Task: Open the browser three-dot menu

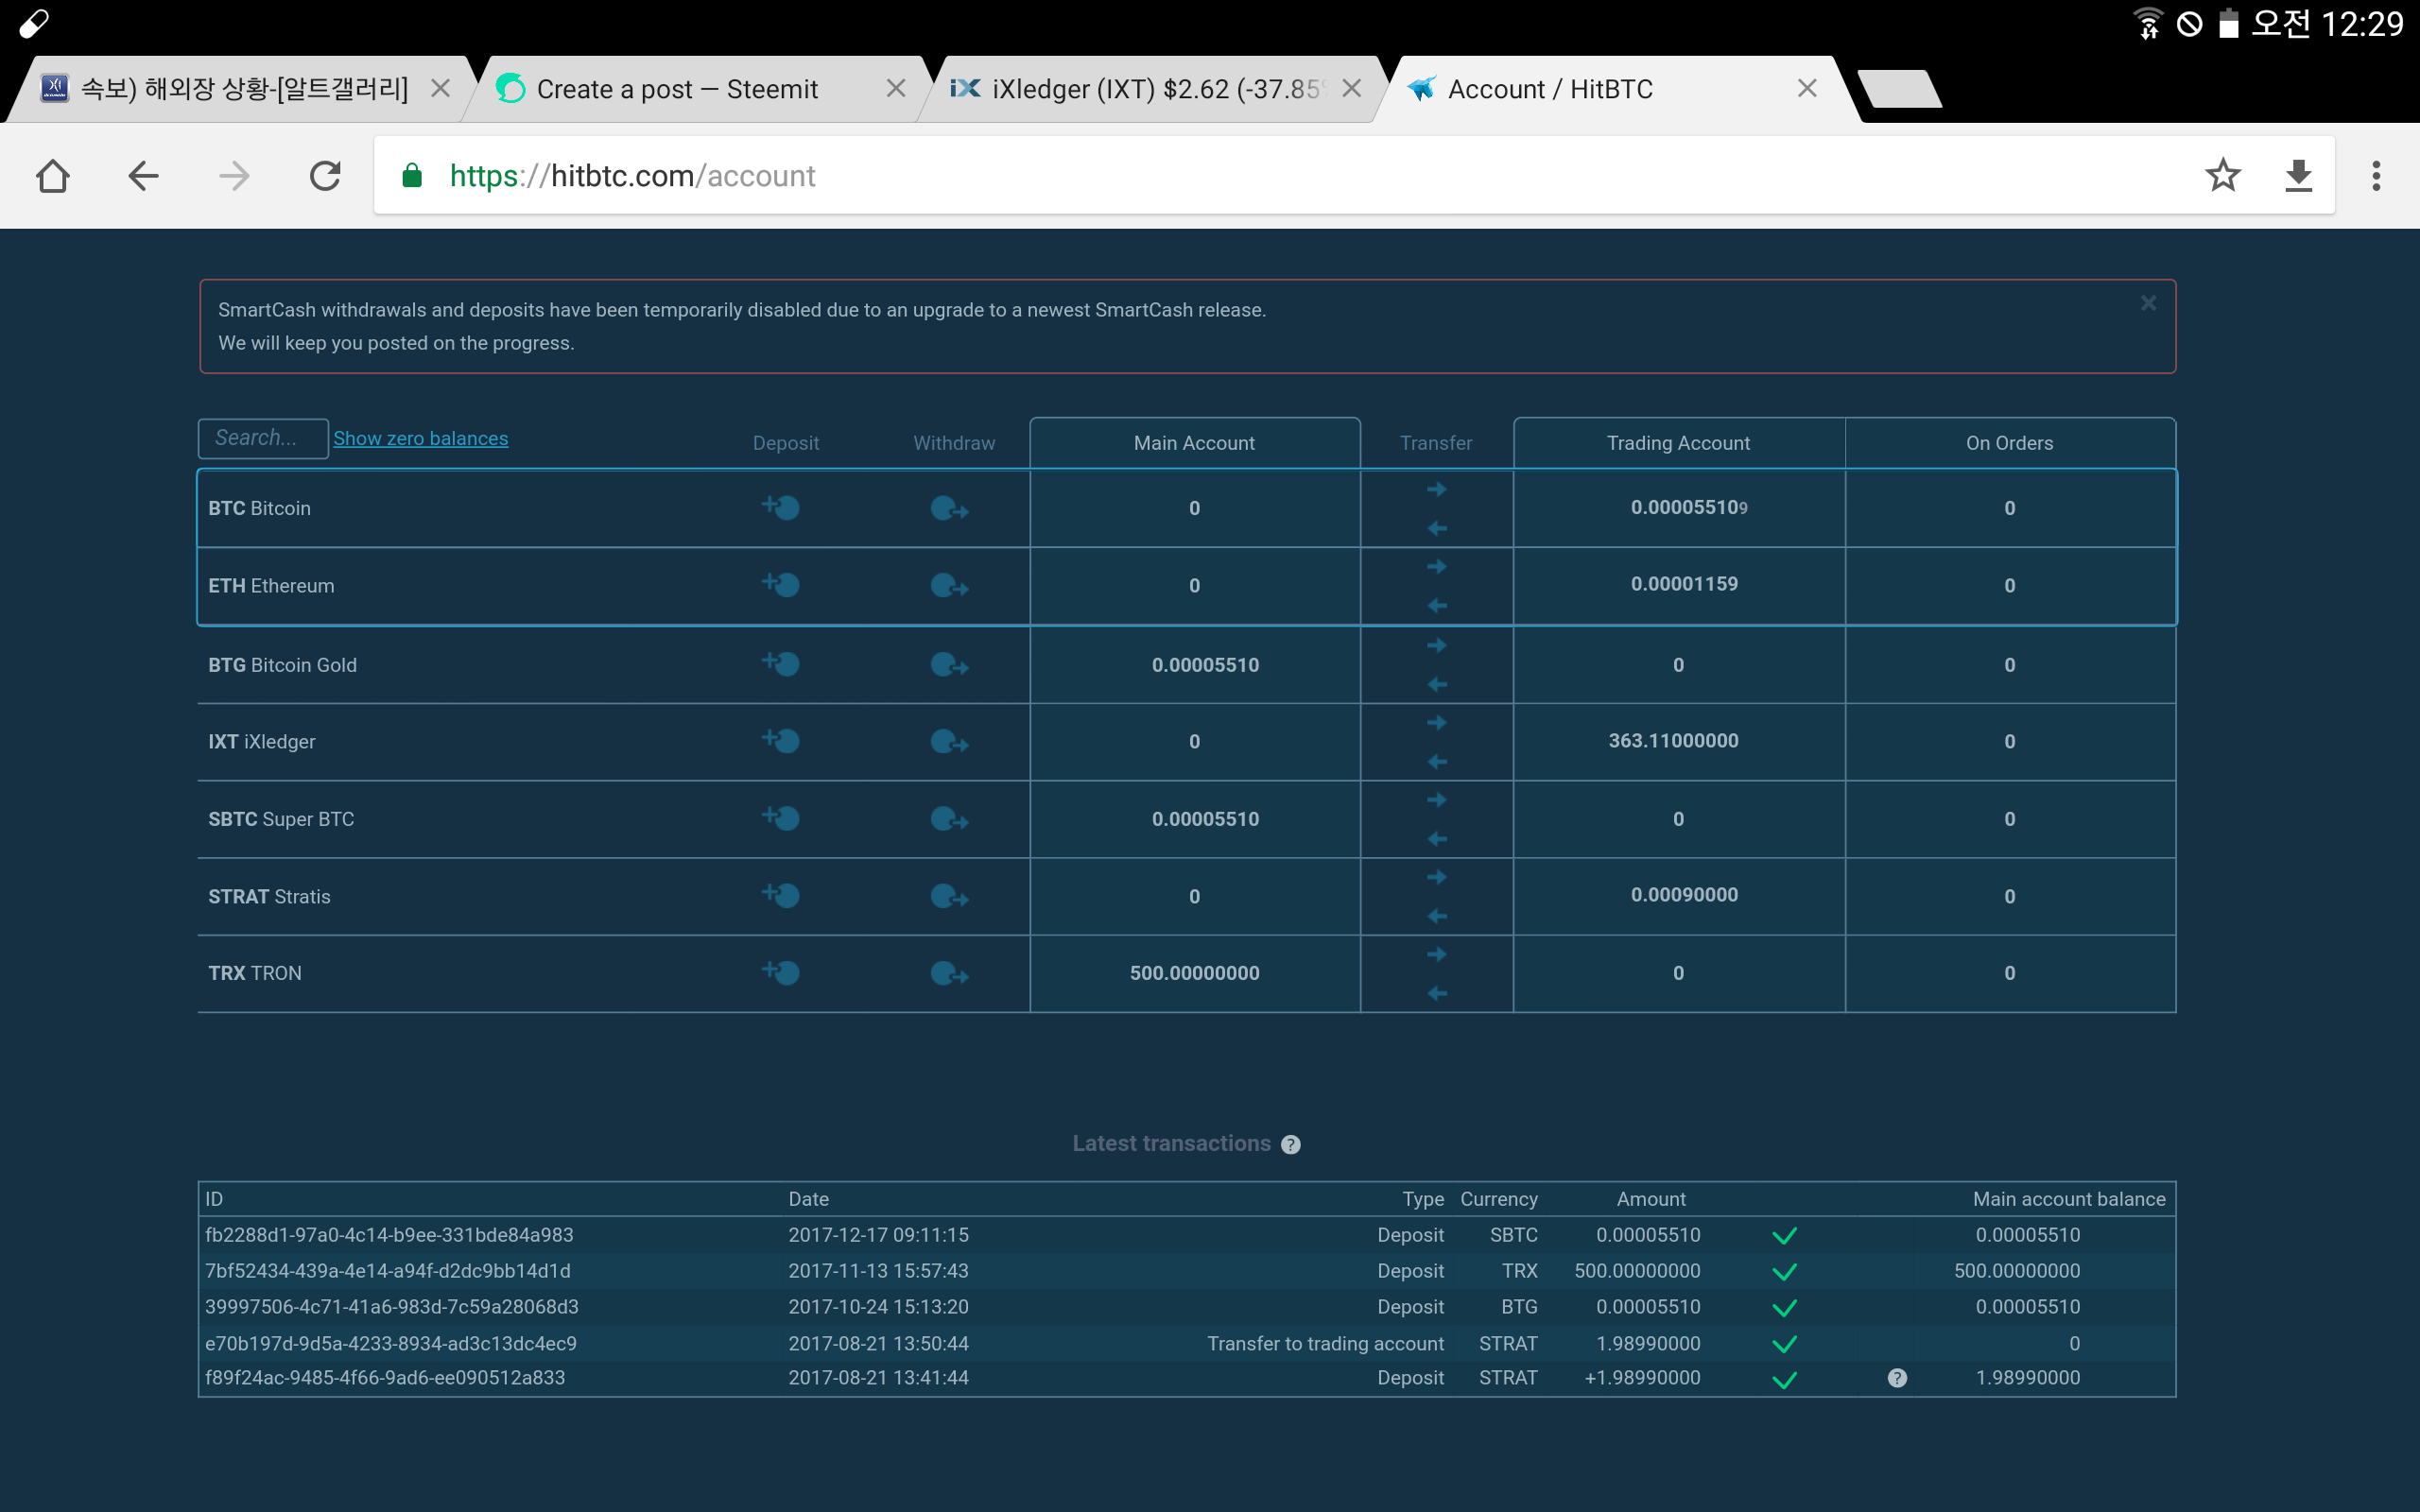Action: coord(2376,176)
